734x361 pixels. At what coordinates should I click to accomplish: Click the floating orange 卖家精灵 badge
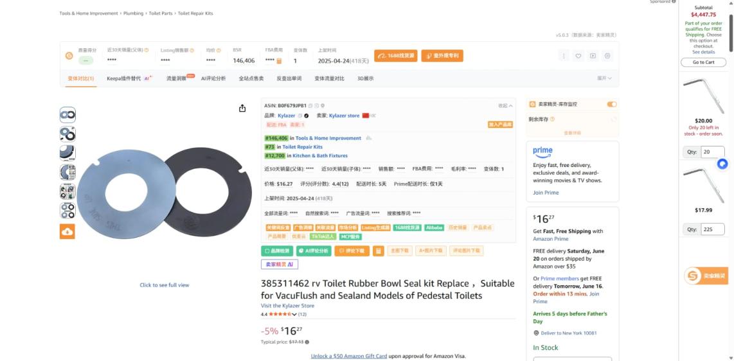point(706,276)
